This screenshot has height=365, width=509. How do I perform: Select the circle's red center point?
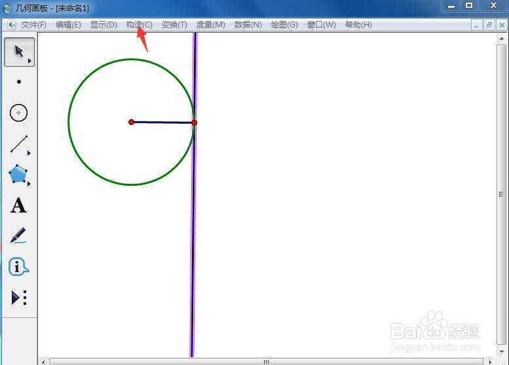(x=131, y=122)
